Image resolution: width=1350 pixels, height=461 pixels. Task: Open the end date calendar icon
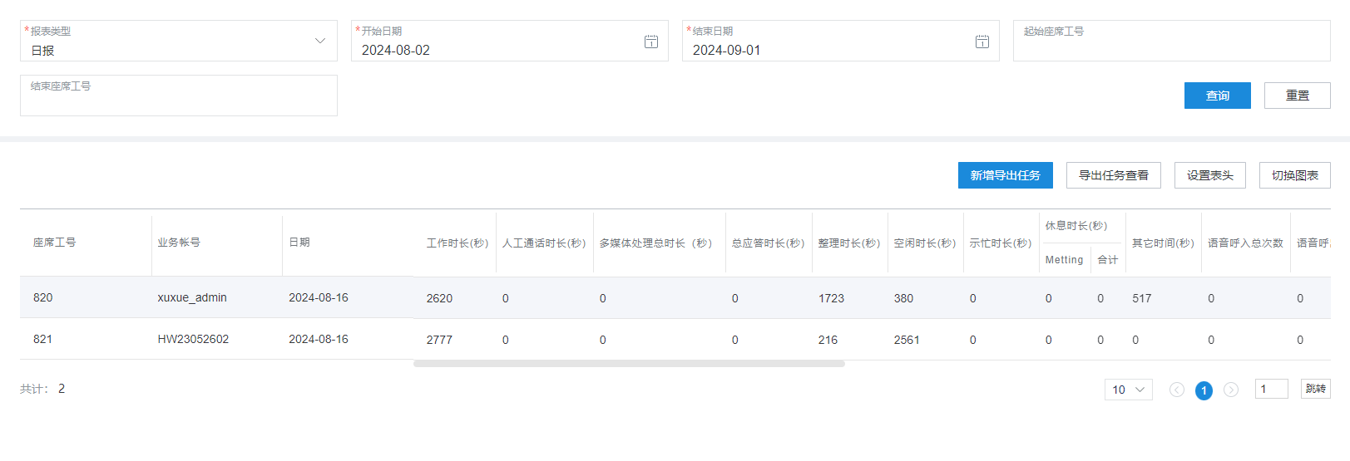click(982, 42)
